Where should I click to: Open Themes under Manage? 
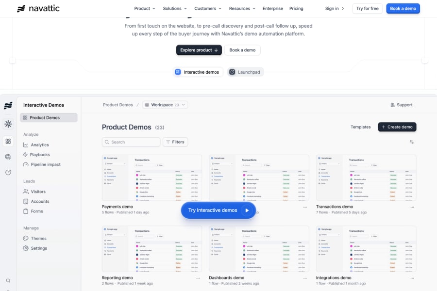tap(35, 238)
